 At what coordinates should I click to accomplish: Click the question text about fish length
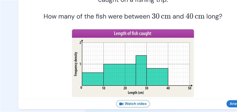[x=133, y=17]
